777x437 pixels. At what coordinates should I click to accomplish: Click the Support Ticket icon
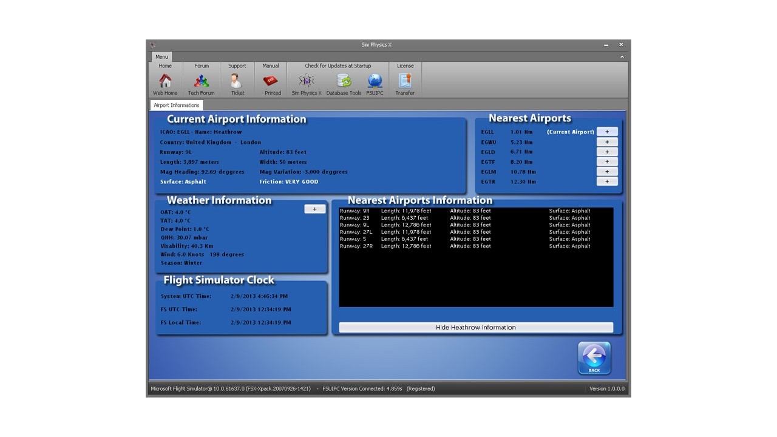[237, 81]
